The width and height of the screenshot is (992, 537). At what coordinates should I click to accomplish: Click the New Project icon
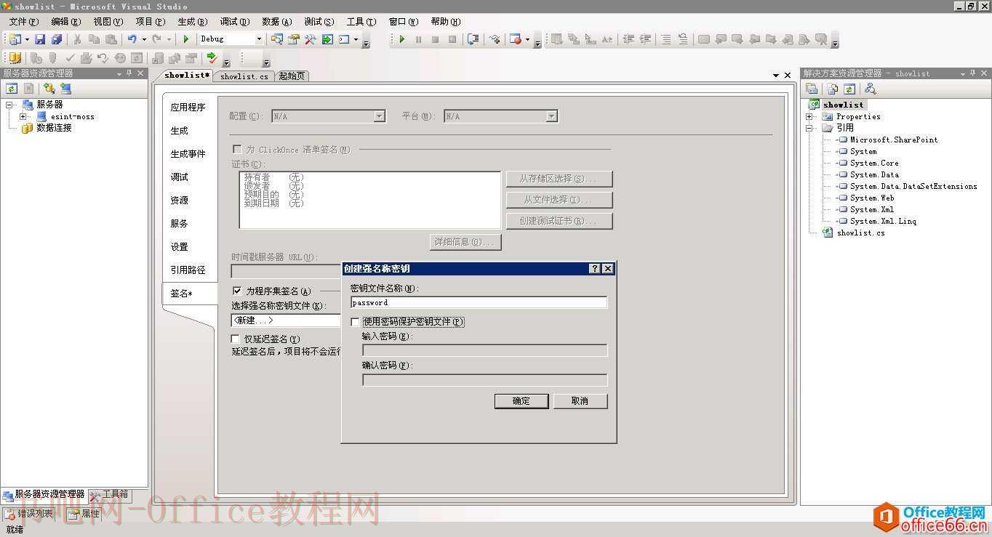[15, 39]
